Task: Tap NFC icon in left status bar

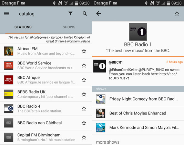Action: click(60, 3)
